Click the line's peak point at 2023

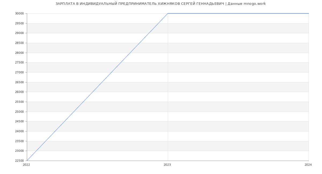168,13
